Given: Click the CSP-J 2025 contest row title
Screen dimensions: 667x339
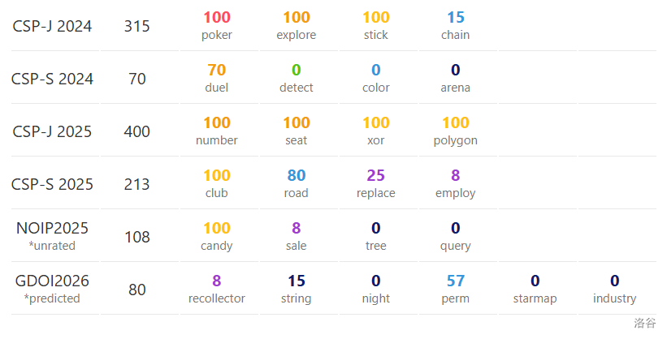Looking at the screenshot, I should point(53,131).
